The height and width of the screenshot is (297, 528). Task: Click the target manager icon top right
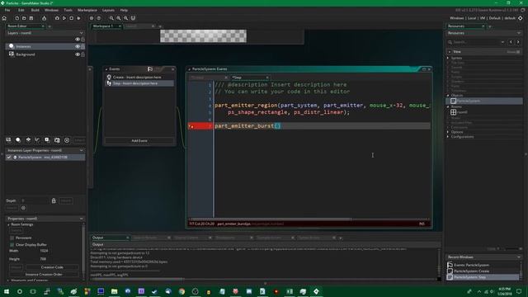521,18
